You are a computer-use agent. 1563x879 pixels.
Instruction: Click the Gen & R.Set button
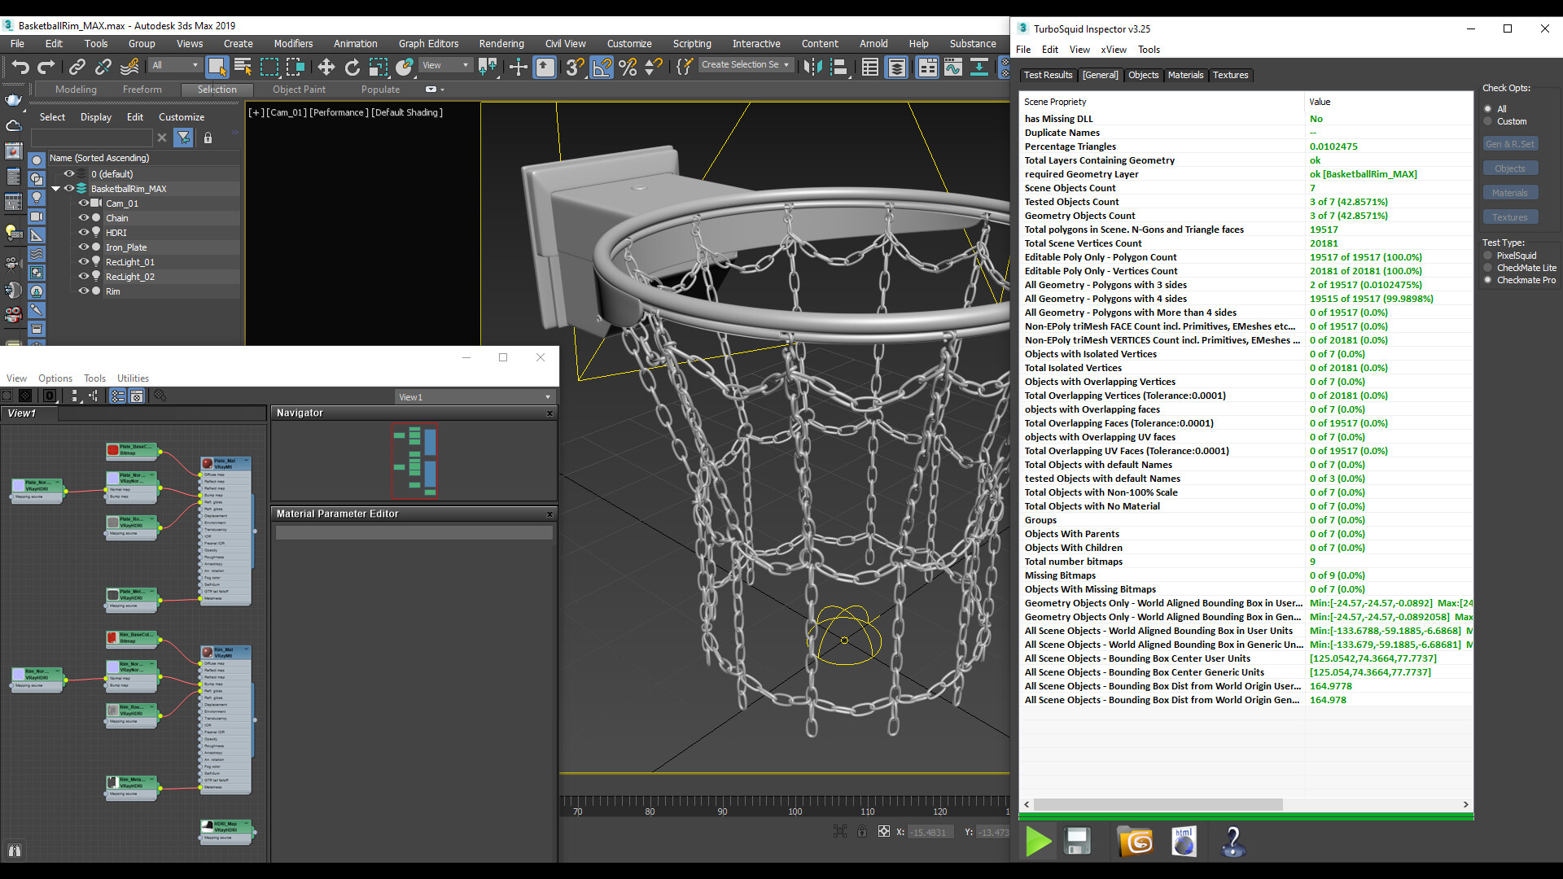click(x=1509, y=144)
